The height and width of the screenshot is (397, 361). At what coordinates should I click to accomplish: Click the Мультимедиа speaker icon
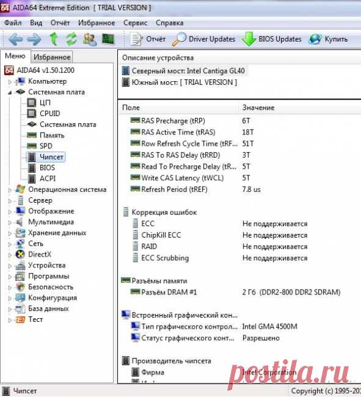pyautogui.click(x=20, y=222)
